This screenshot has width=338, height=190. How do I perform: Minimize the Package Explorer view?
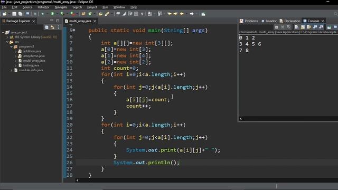pos(52,21)
